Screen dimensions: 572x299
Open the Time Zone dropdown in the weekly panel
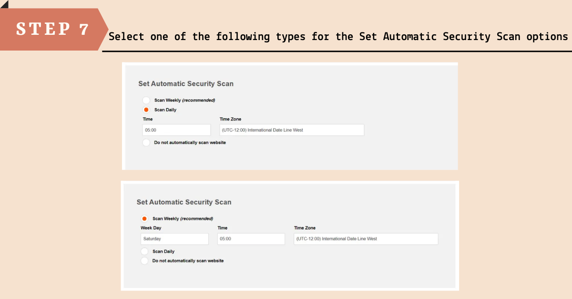click(x=366, y=239)
